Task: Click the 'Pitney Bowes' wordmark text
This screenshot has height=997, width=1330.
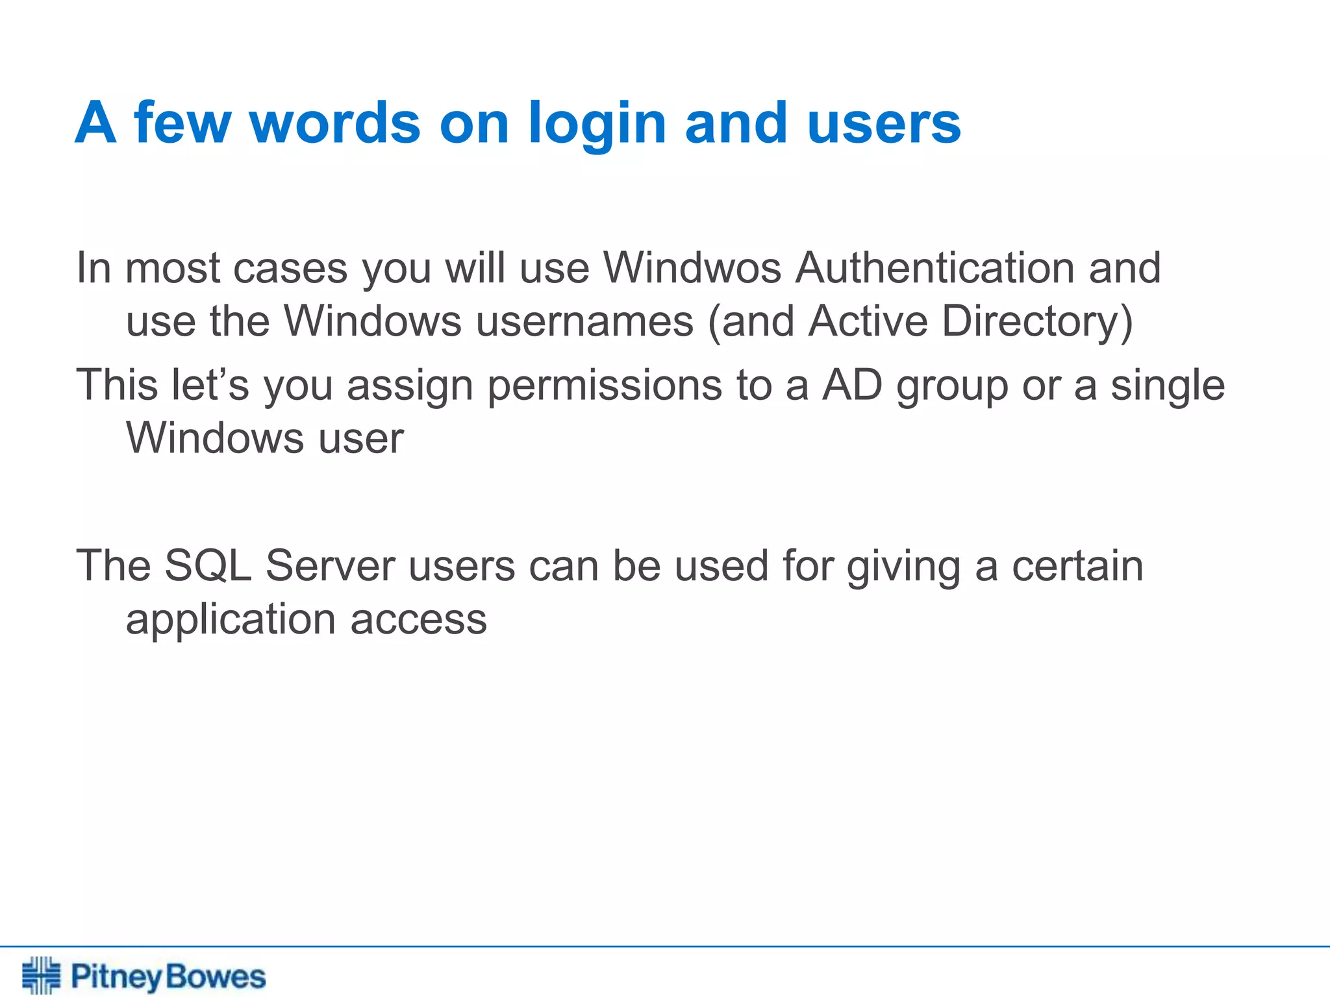Action: pos(169,977)
